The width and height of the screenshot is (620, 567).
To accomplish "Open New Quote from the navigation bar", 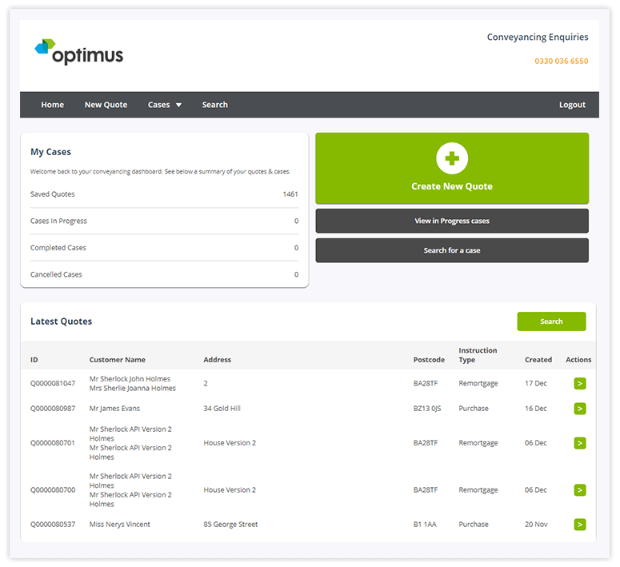I will point(106,105).
